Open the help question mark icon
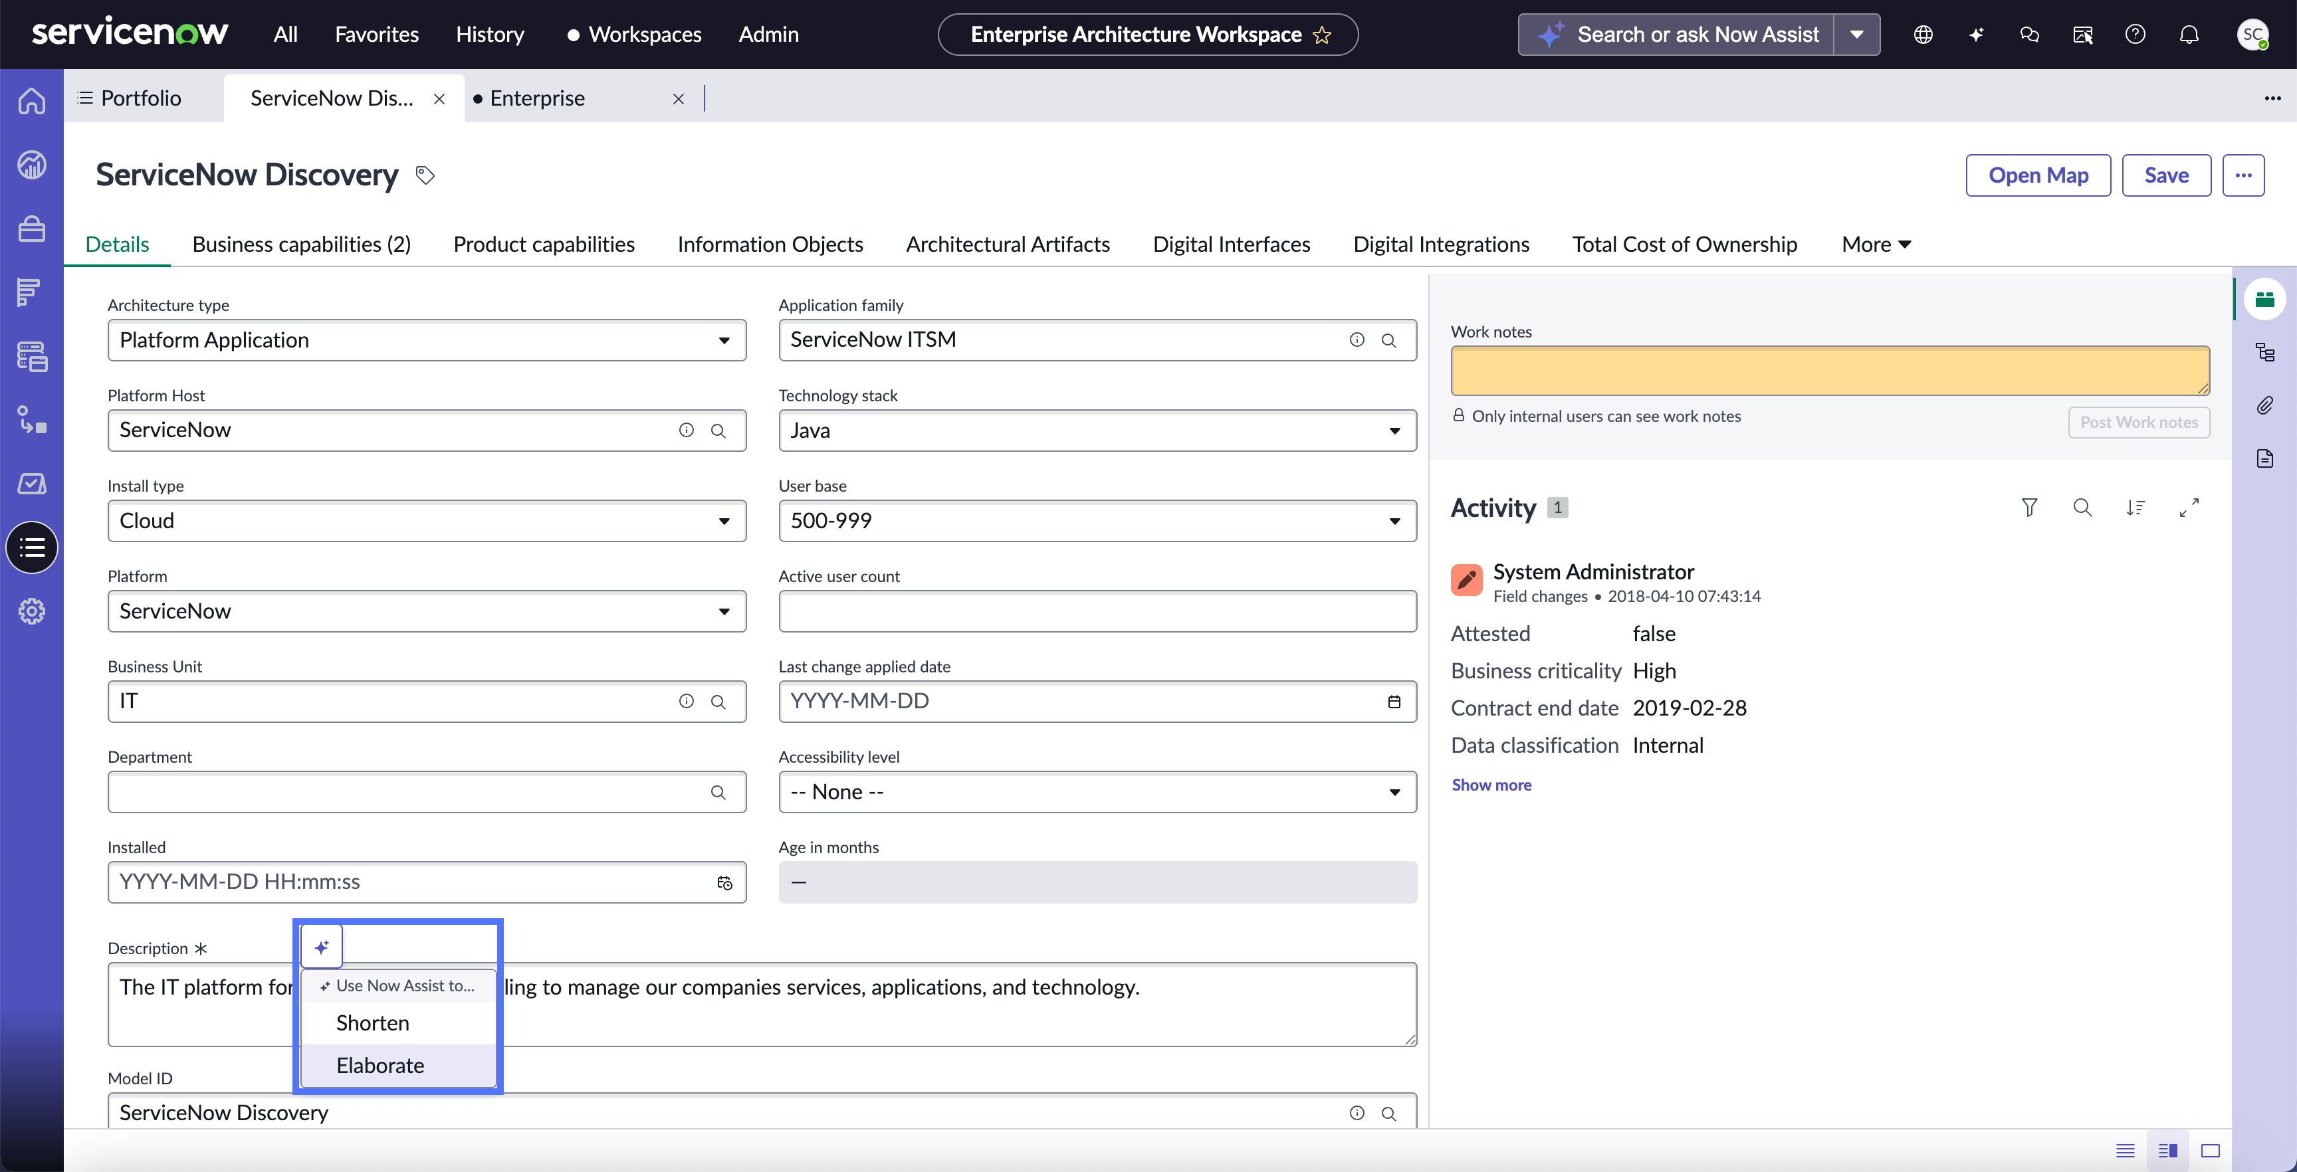This screenshot has width=2297, height=1172. click(x=2135, y=35)
